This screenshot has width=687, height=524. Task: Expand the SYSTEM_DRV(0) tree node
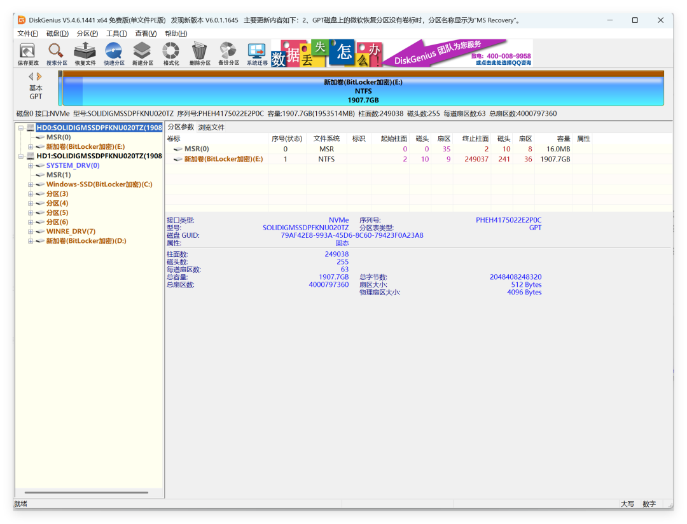[31, 165]
